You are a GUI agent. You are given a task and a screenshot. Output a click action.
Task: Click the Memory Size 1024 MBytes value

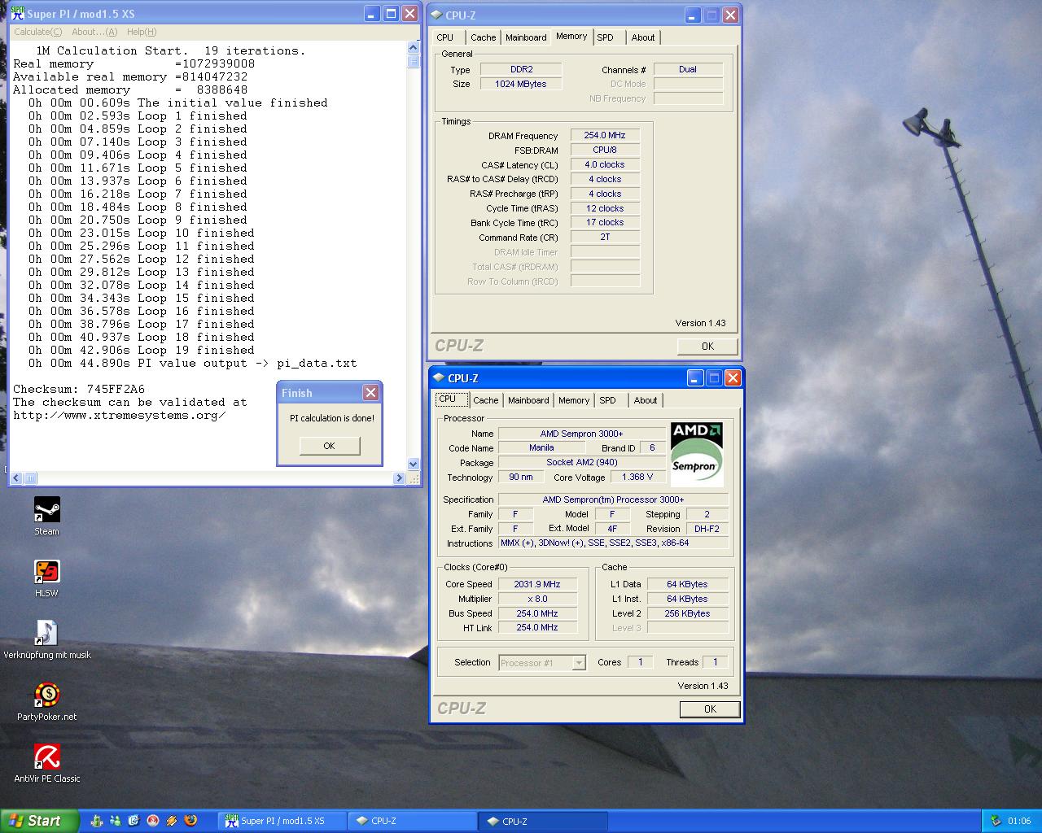(x=521, y=84)
